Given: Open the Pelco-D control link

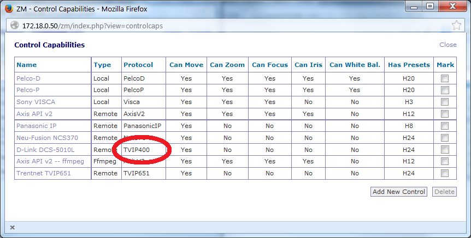Looking at the screenshot, I should click(x=28, y=78).
